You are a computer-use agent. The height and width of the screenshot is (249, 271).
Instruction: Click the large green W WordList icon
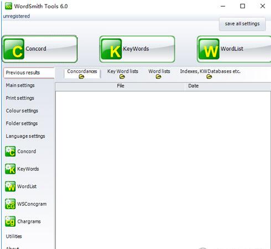[x=209, y=49]
